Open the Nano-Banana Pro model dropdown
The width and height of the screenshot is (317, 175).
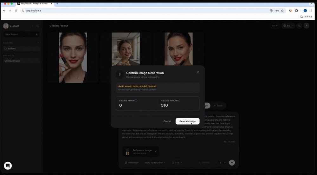155,163
